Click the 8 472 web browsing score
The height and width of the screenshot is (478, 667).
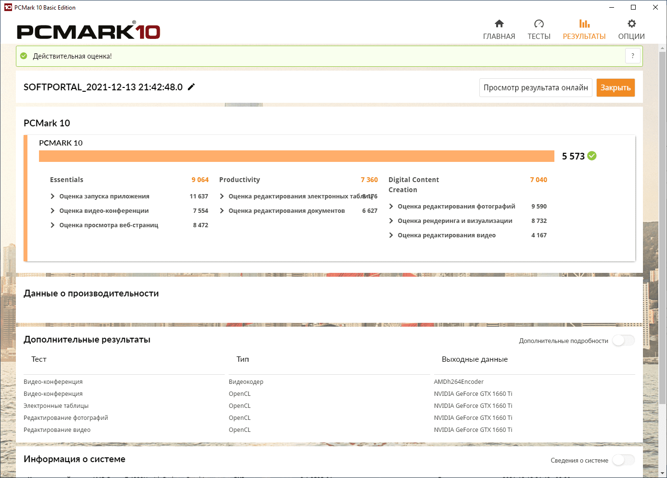pyautogui.click(x=201, y=225)
